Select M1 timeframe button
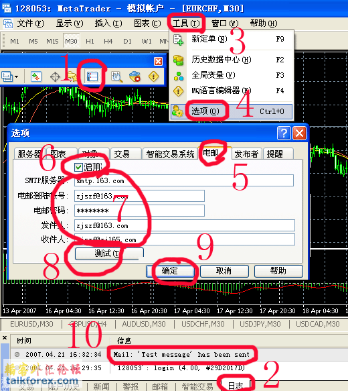 pyautogui.click(x=15, y=41)
